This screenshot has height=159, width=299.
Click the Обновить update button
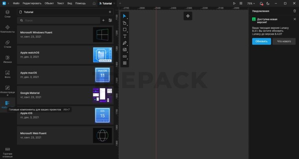(262, 41)
